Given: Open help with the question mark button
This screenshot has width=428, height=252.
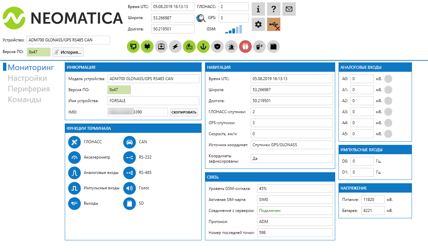Looking at the screenshot, I should click(273, 9).
